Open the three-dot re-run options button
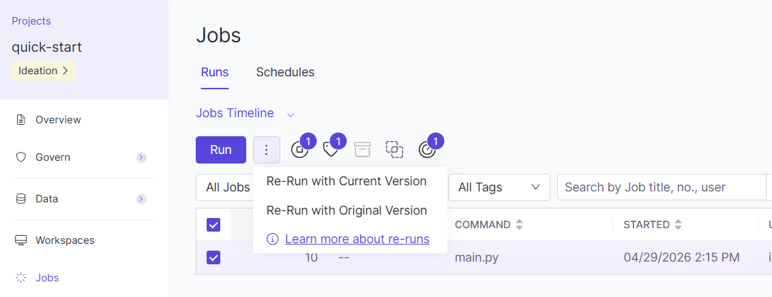The image size is (772, 297). pyautogui.click(x=267, y=150)
